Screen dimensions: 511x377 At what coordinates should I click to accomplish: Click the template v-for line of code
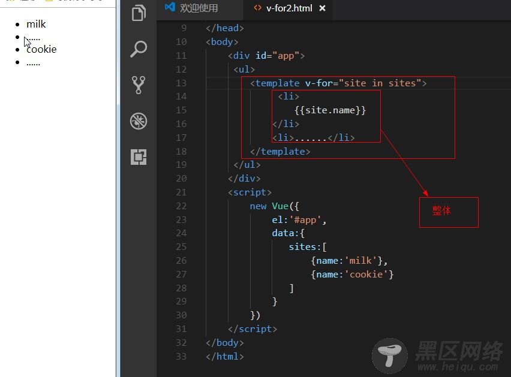click(x=338, y=83)
